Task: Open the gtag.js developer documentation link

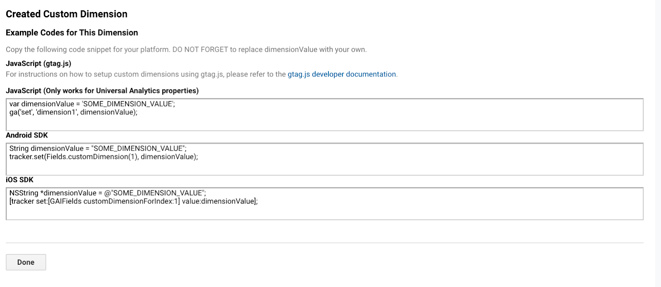Action: coord(342,74)
